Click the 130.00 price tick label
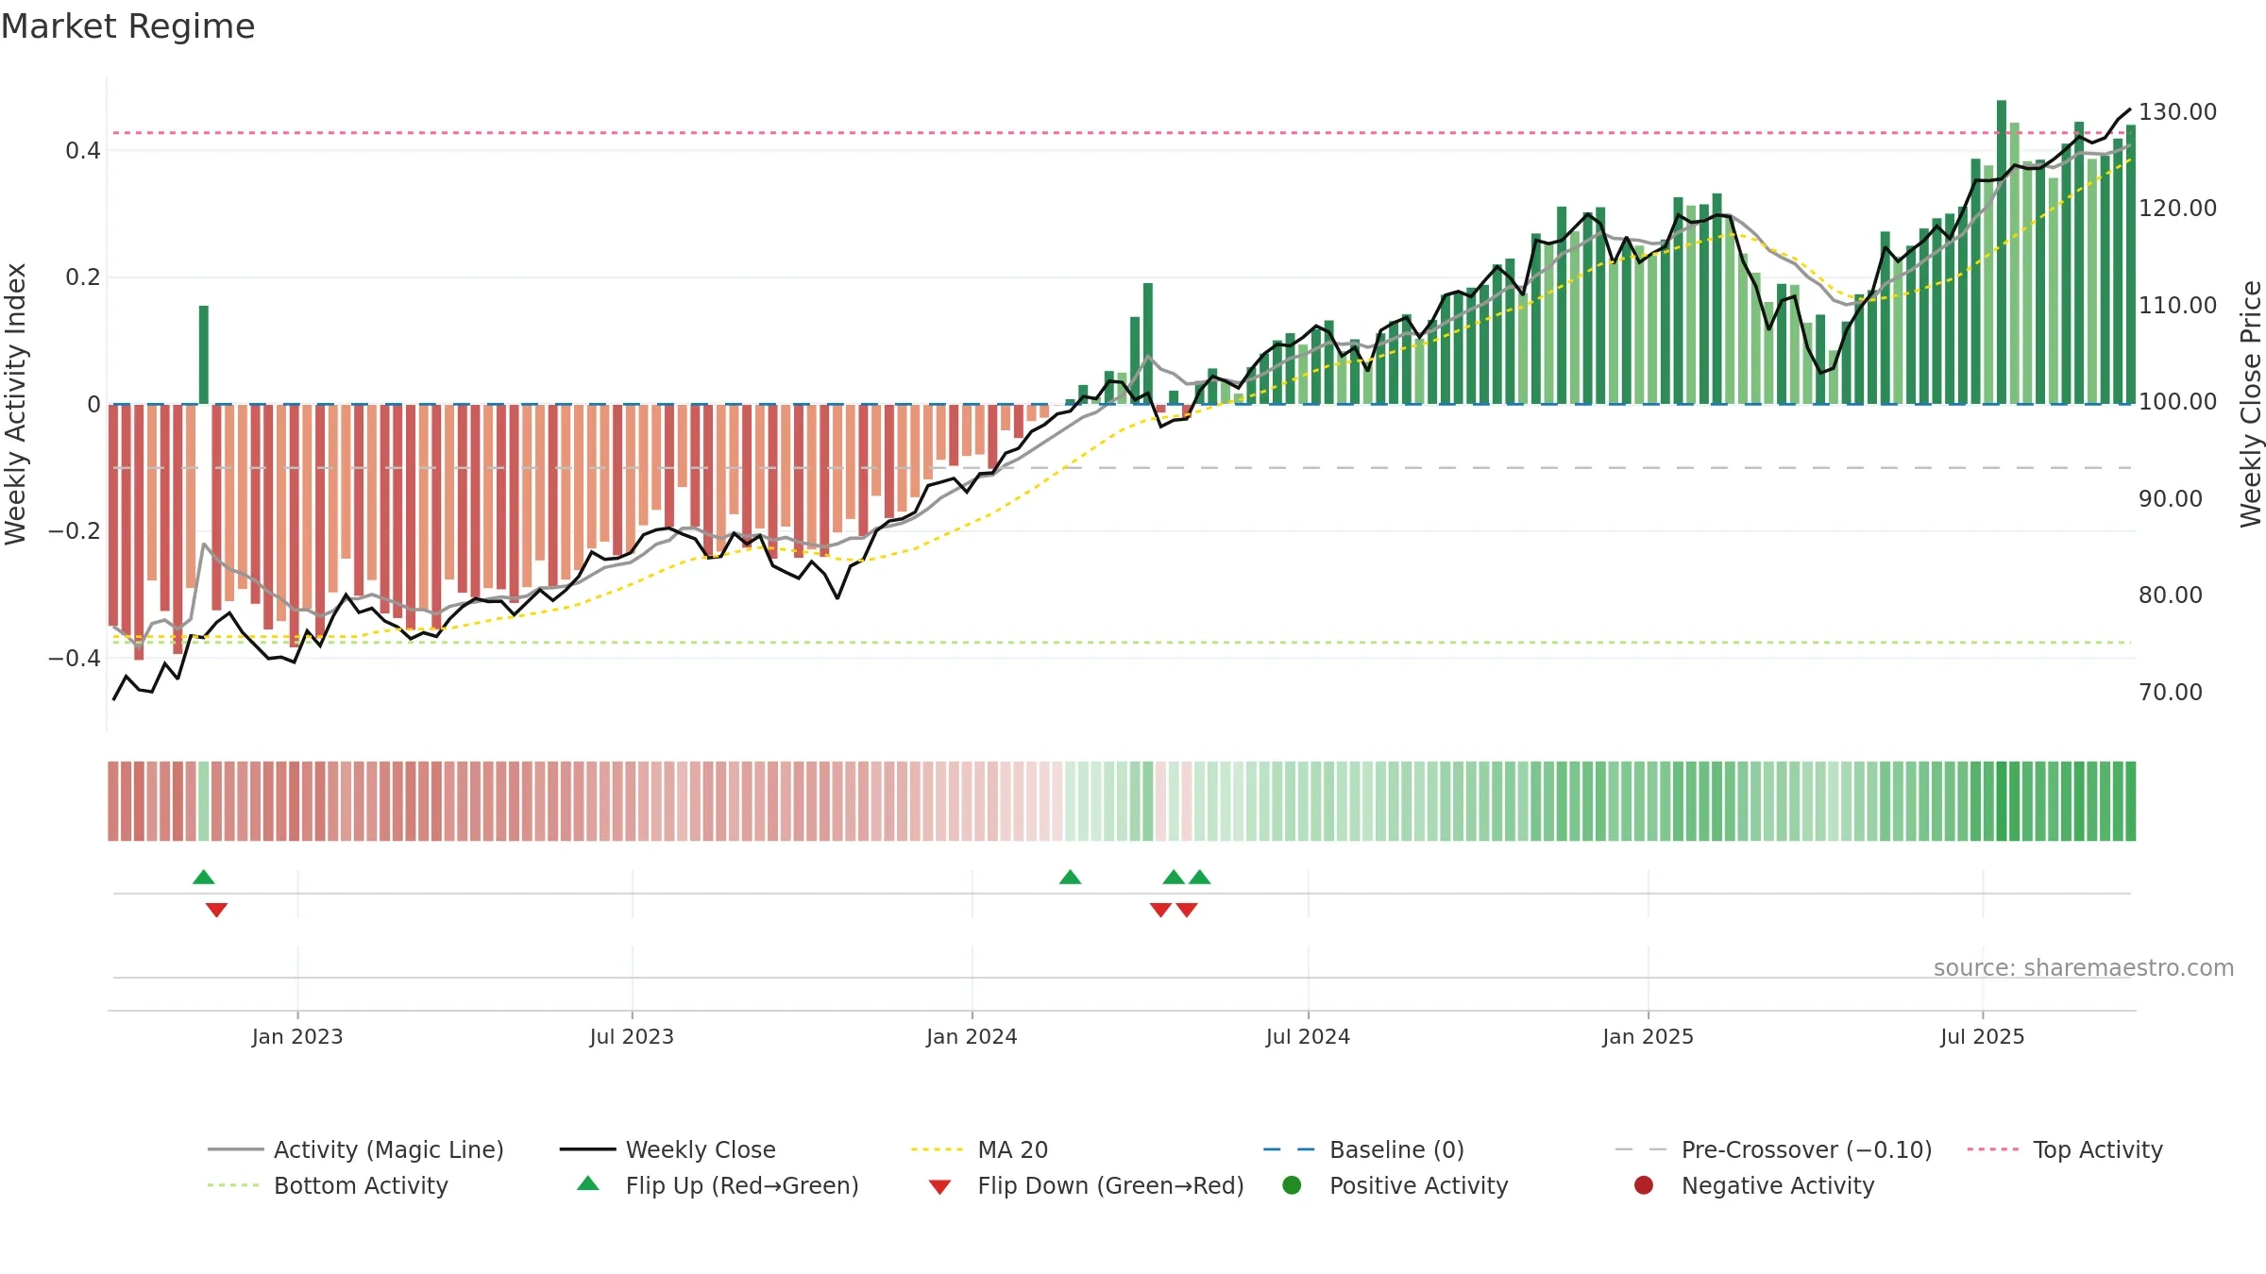 (2177, 111)
